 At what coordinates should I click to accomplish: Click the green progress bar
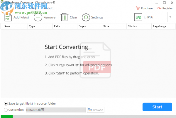pos(7,117)
